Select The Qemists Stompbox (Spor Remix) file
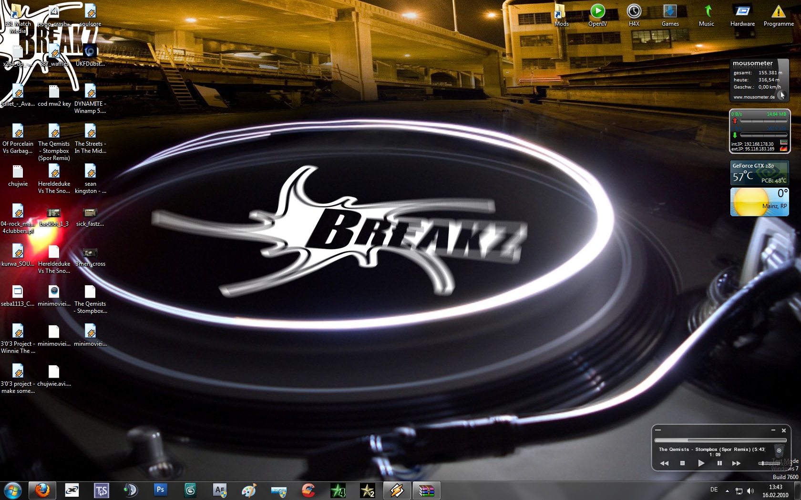Screen dimensions: 801x500 (x=54, y=142)
